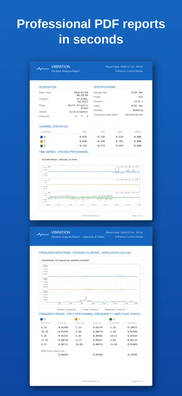Screen dimensions: 182x396
Task: Select the ACQUISITION section heading
Action: (x=47, y=87)
